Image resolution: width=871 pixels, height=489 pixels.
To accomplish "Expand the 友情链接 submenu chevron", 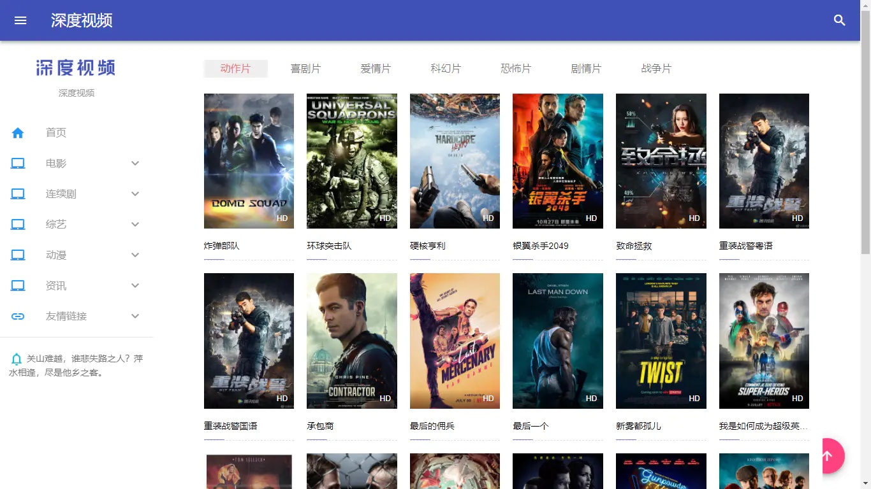I will click(135, 316).
